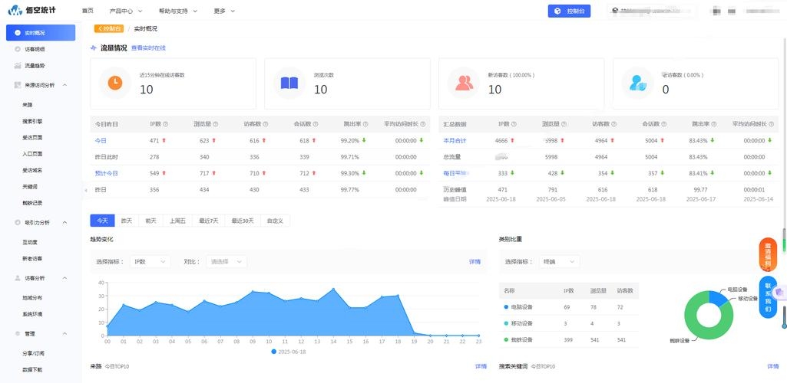Click the help icon next to IP数 in the today table

click(166, 123)
